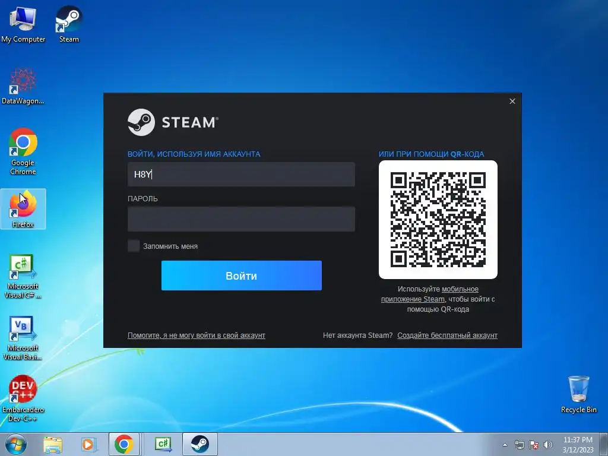608x456 pixels.
Task: Switch to Visual C# in the taskbar
Action: [163, 444]
